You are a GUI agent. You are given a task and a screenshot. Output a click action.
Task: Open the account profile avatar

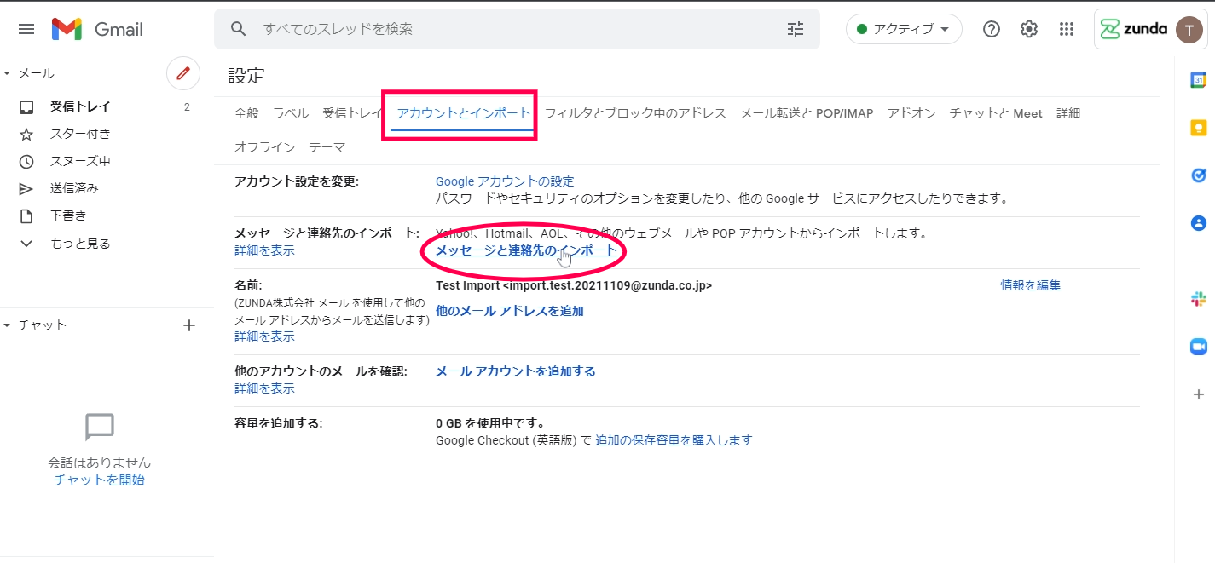pyautogui.click(x=1189, y=29)
